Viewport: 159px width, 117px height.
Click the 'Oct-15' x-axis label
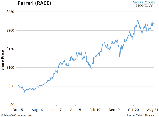click(18, 110)
